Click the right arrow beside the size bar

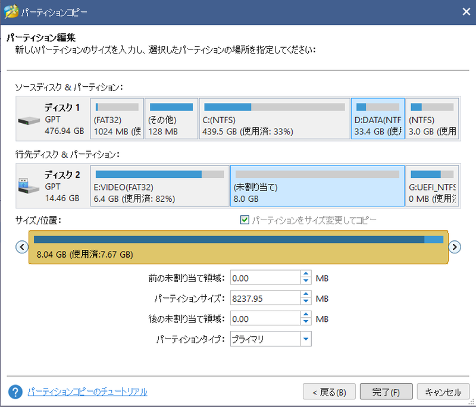[x=455, y=247]
